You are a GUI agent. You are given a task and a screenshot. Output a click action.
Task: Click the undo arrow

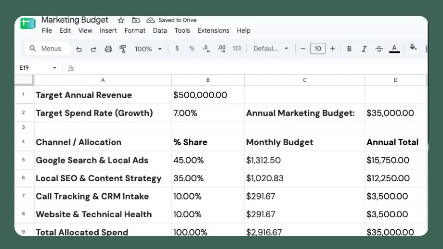(x=79, y=49)
